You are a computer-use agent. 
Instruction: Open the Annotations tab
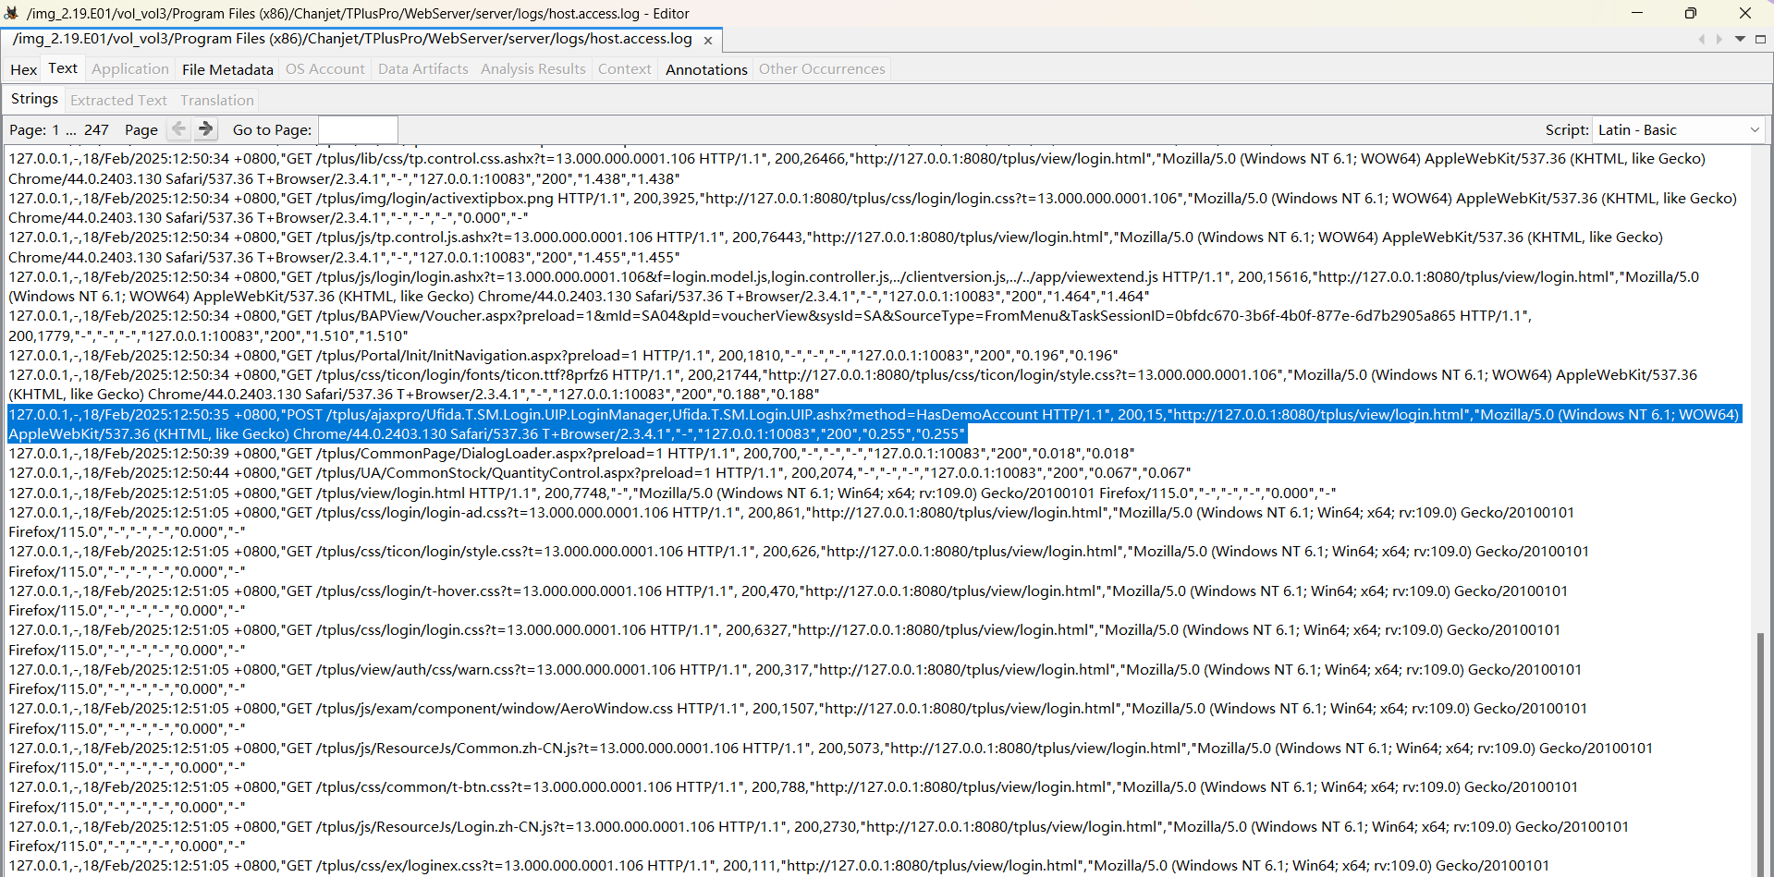(x=706, y=69)
